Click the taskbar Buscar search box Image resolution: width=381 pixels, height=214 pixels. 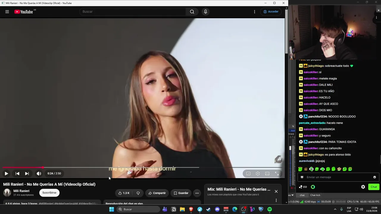138,209
